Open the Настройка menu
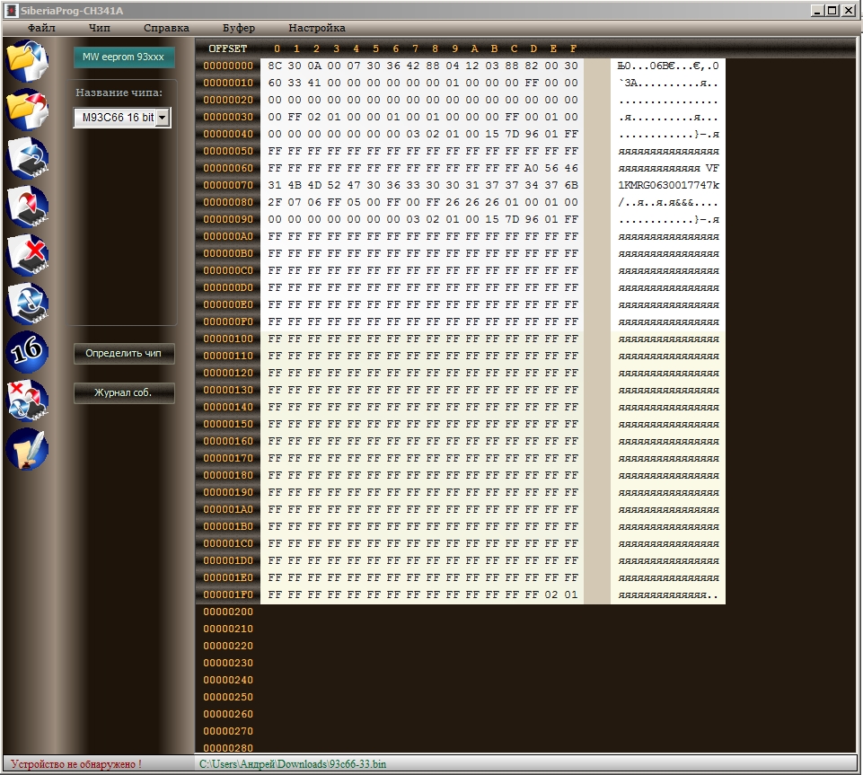The image size is (863, 775). point(317,28)
